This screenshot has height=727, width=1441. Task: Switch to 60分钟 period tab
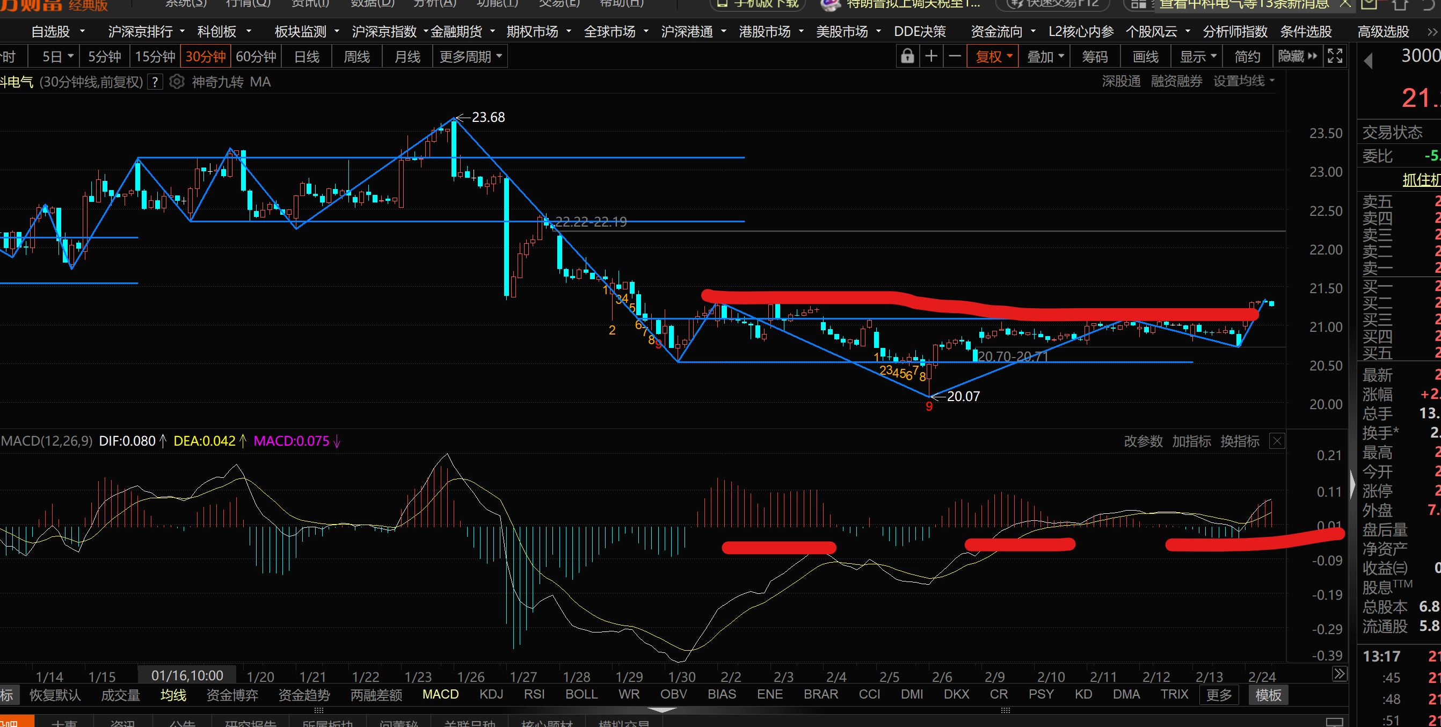(256, 56)
